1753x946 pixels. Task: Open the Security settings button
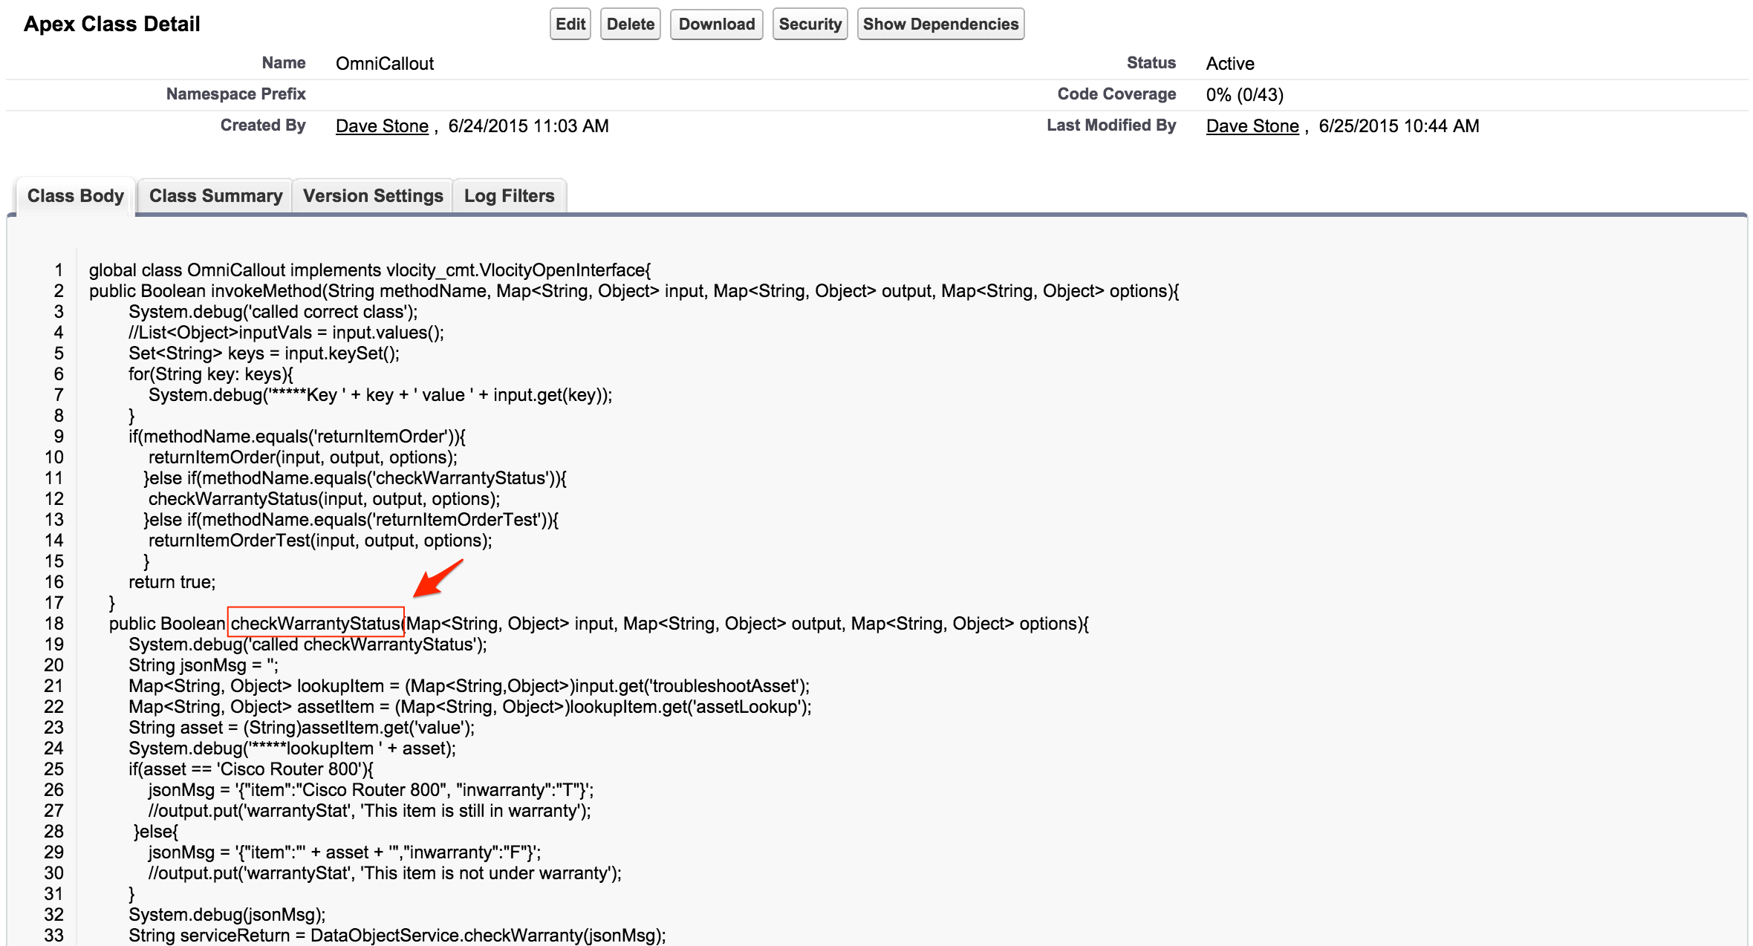810,25
